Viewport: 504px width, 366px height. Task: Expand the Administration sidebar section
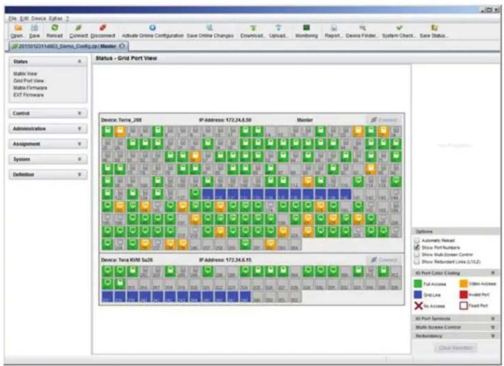click(80, 128)
